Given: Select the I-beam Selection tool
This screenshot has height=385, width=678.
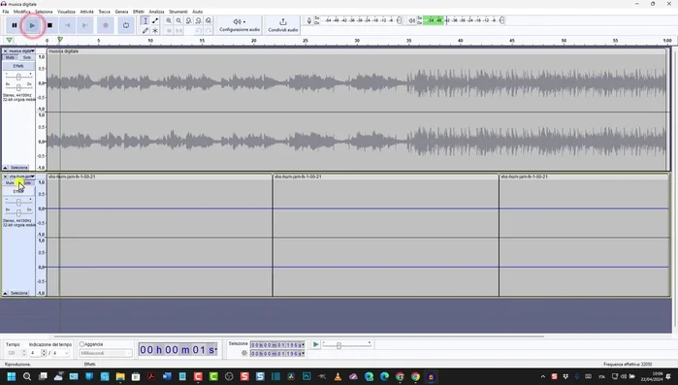Looking at the screenshot, I should [145, 20].
